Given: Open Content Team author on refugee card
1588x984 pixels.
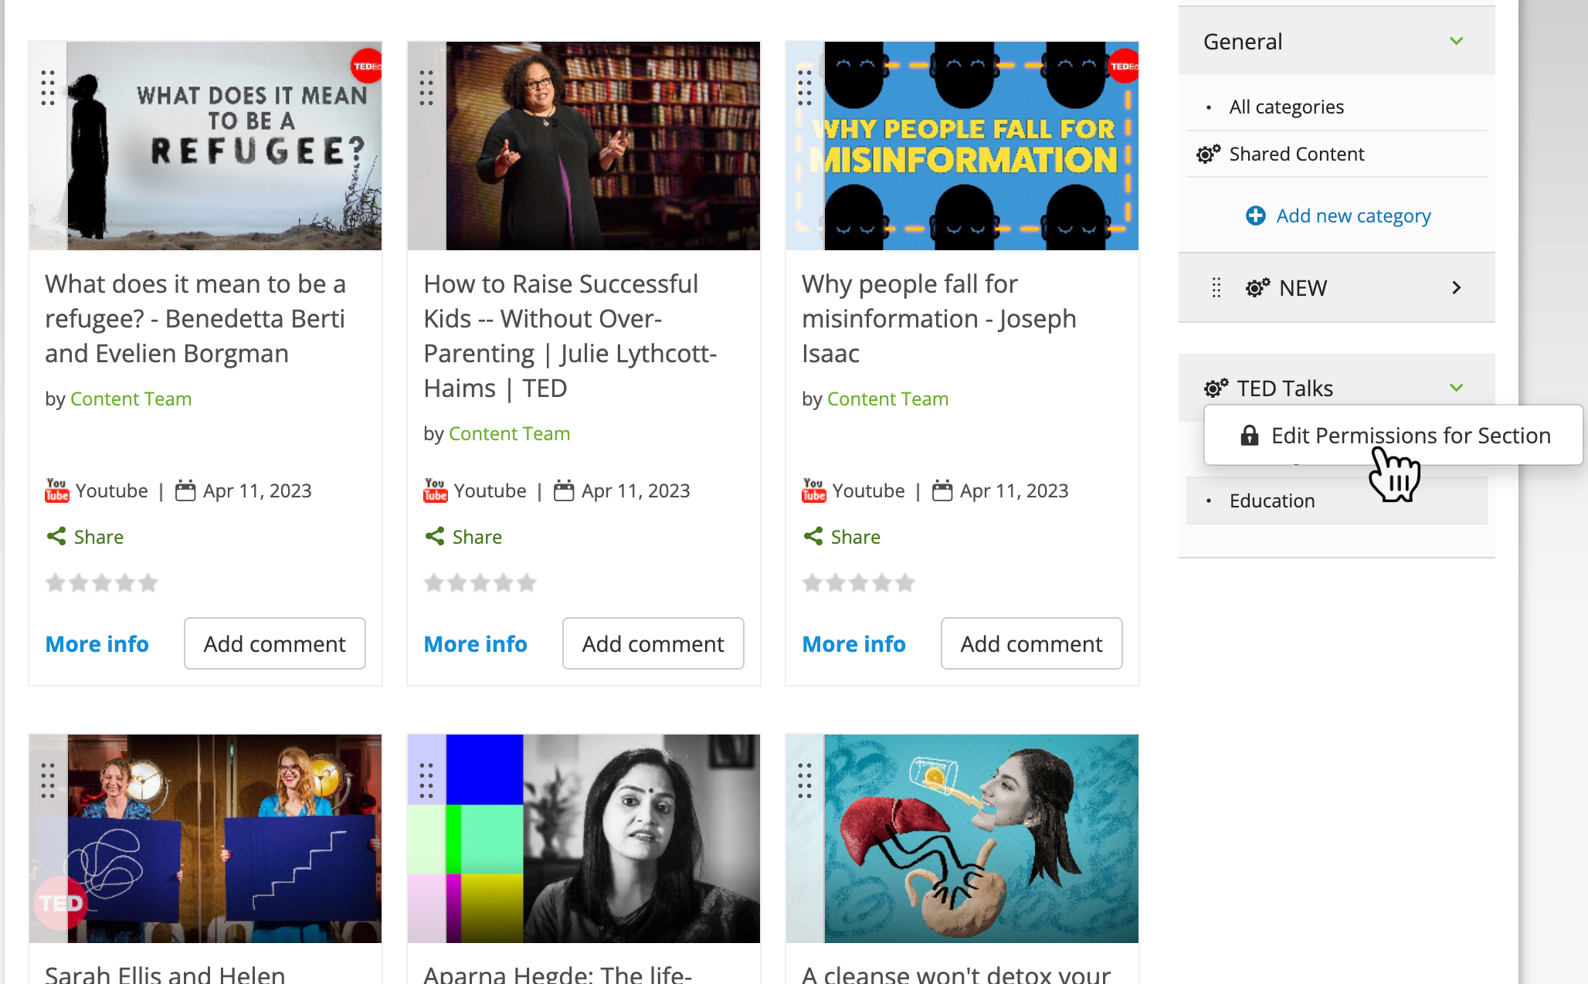Looking at the screenshot, I should (x=131, y=399).
